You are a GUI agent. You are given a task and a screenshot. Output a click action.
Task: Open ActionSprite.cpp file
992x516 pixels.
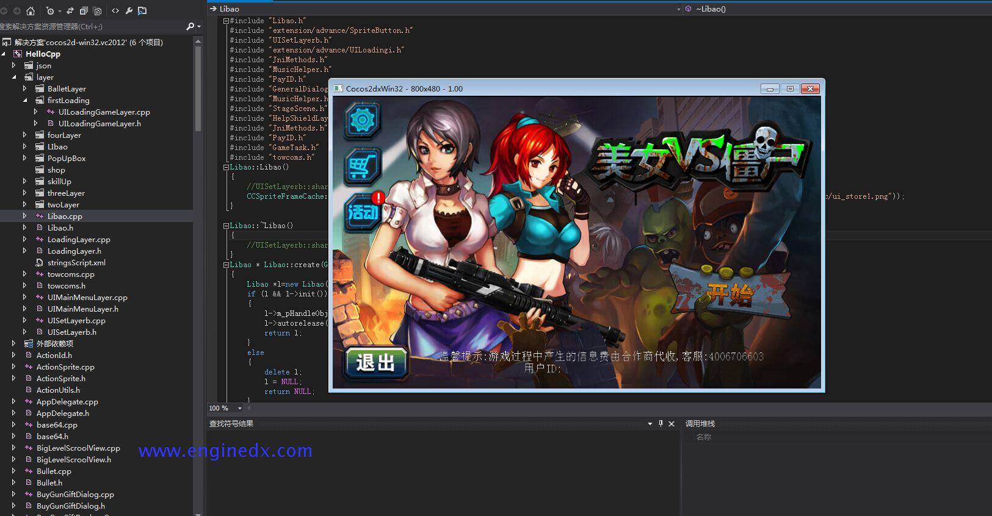pyautogui.click(x=65, y=367)
